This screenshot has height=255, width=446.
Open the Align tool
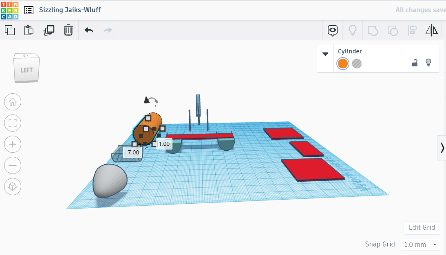412,30
